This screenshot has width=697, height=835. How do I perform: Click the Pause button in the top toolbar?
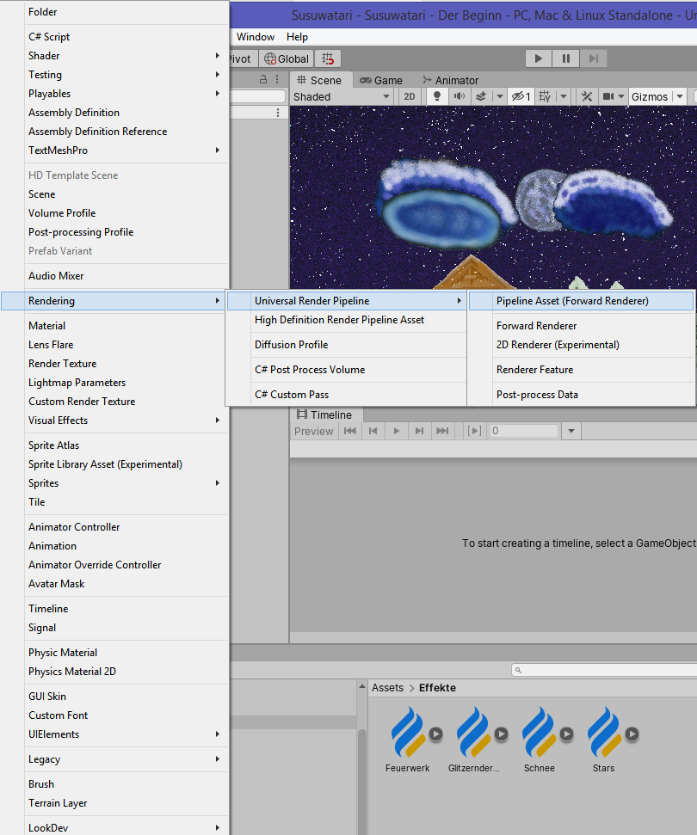point(565,58)
